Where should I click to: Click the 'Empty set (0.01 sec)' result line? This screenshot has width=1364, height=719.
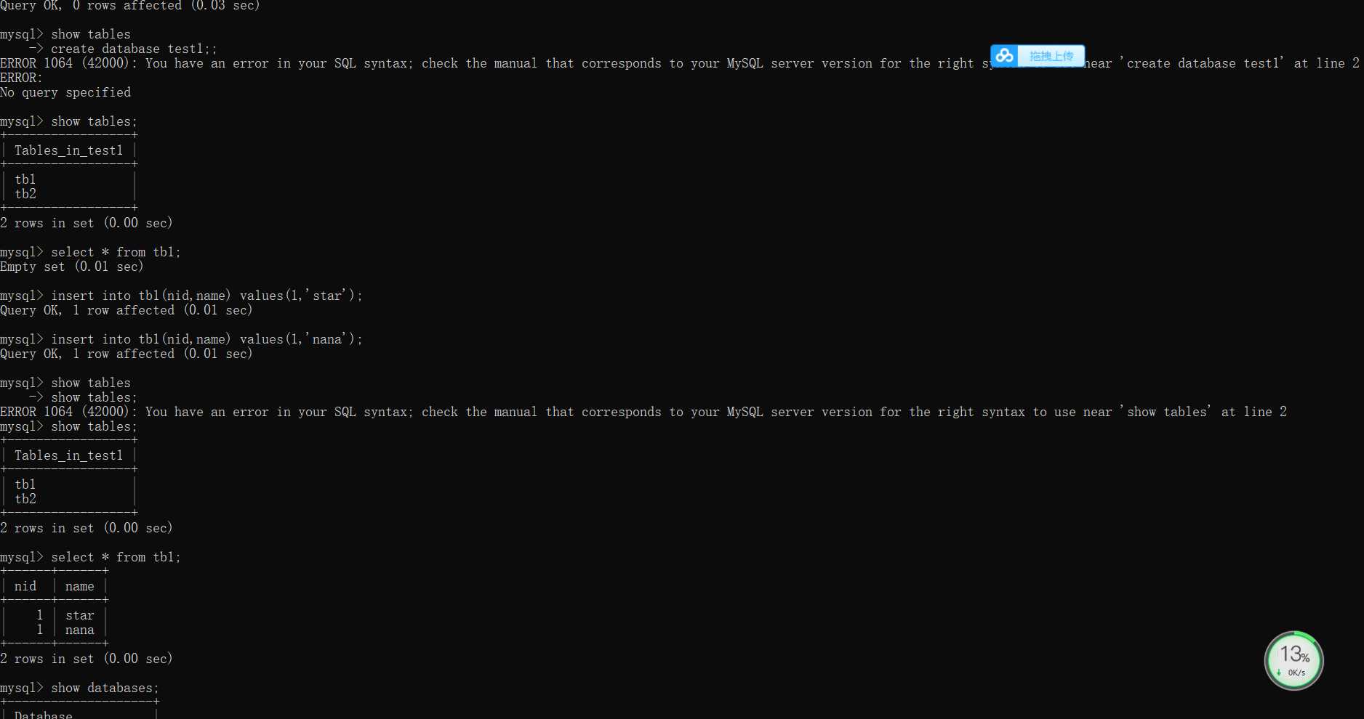coord(72,267)
